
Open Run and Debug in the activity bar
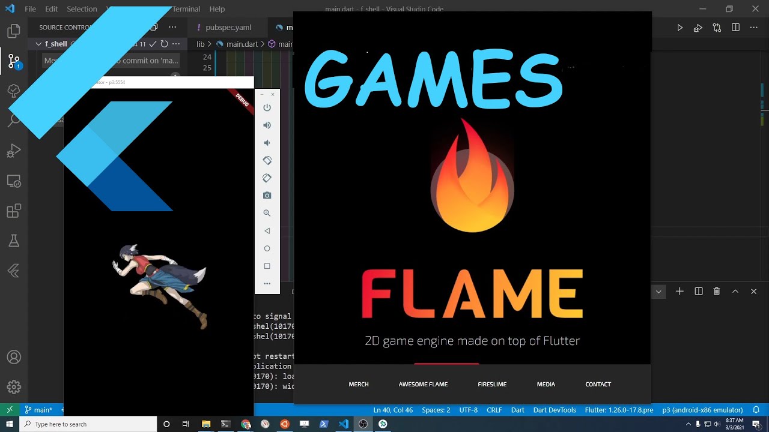[x=14, y=151]
